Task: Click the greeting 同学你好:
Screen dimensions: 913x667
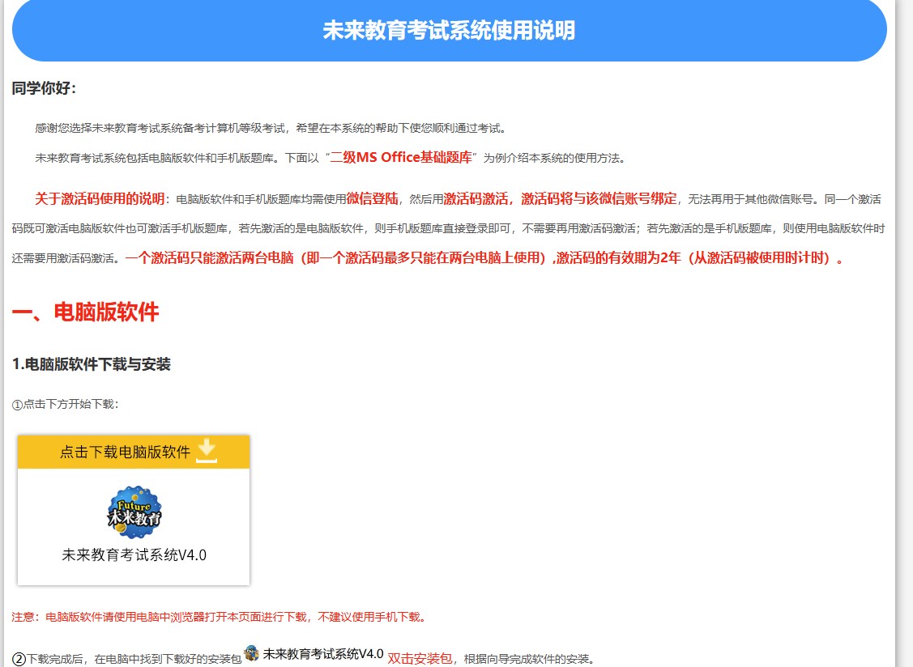Action: coord(45,88)
